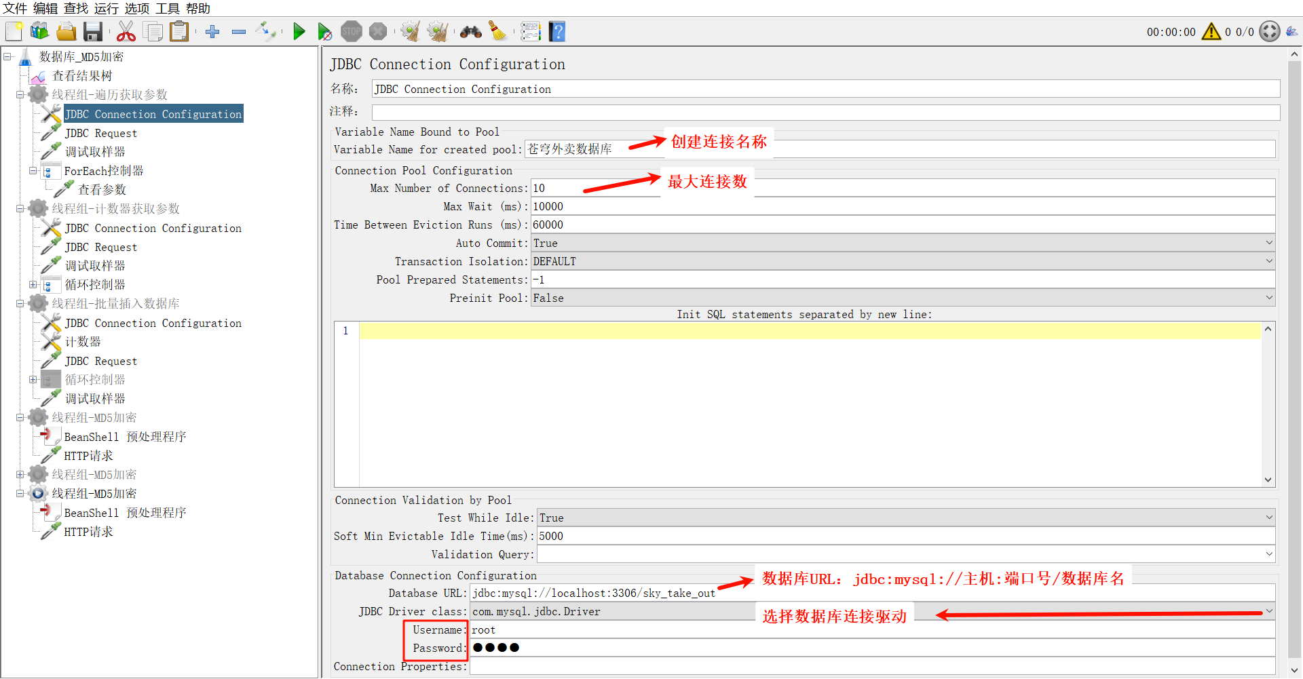Open the 选项 menu
The height and width of the screenshot is (679, 1303).
click(137, 8)
